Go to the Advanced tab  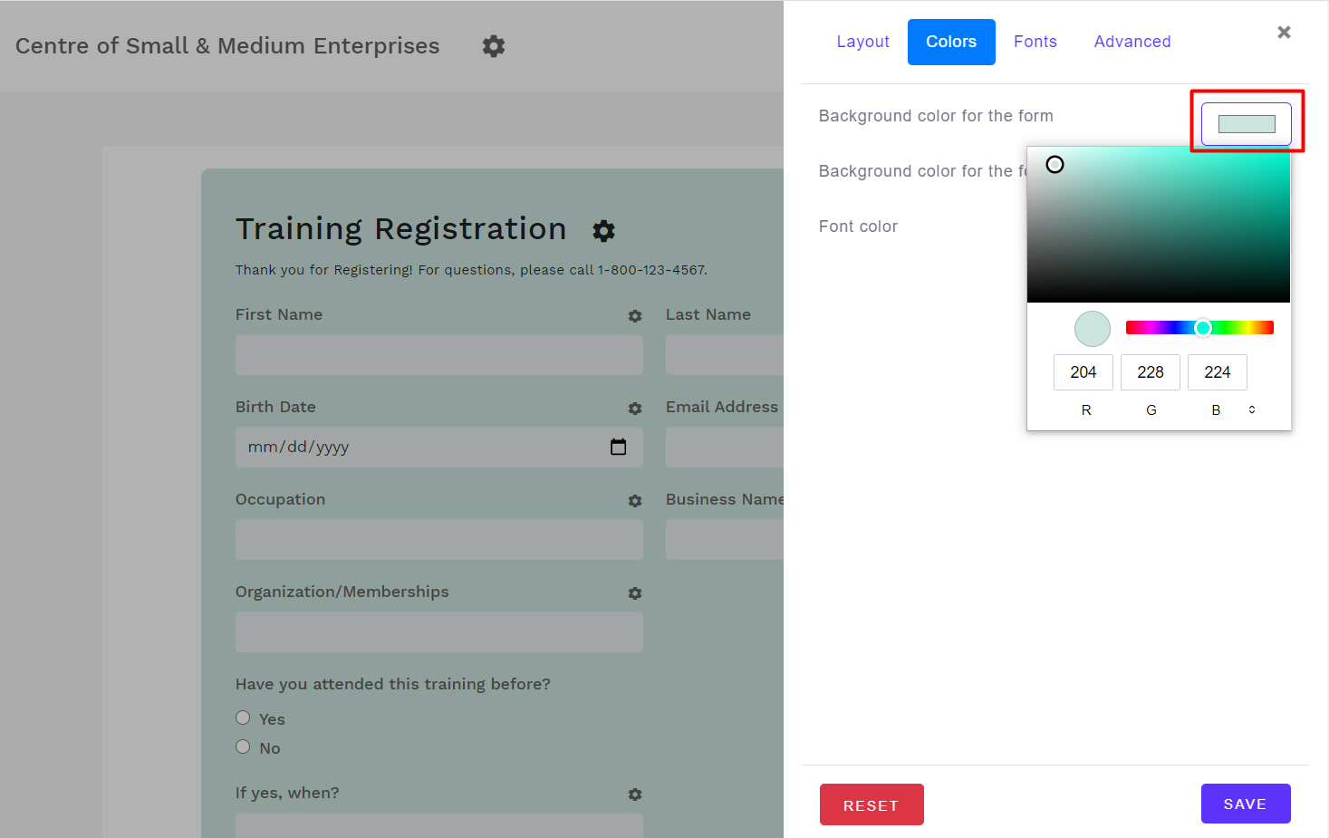[1132, 42]
